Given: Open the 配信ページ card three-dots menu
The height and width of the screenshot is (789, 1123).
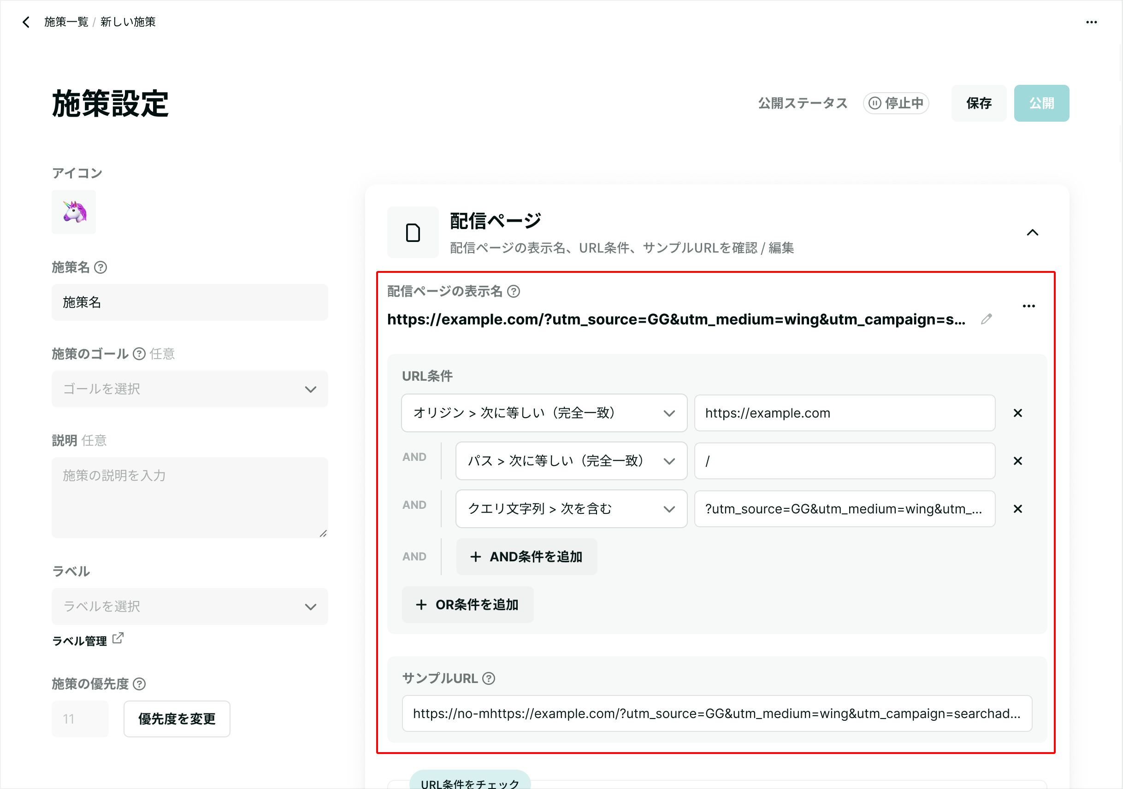Looking at the screenshot, I should 1028,306.
